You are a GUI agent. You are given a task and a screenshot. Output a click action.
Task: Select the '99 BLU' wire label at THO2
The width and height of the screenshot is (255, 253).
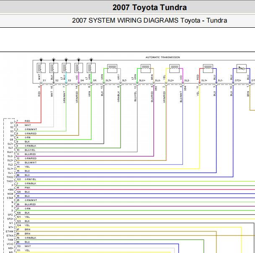[x=23, y=175]
